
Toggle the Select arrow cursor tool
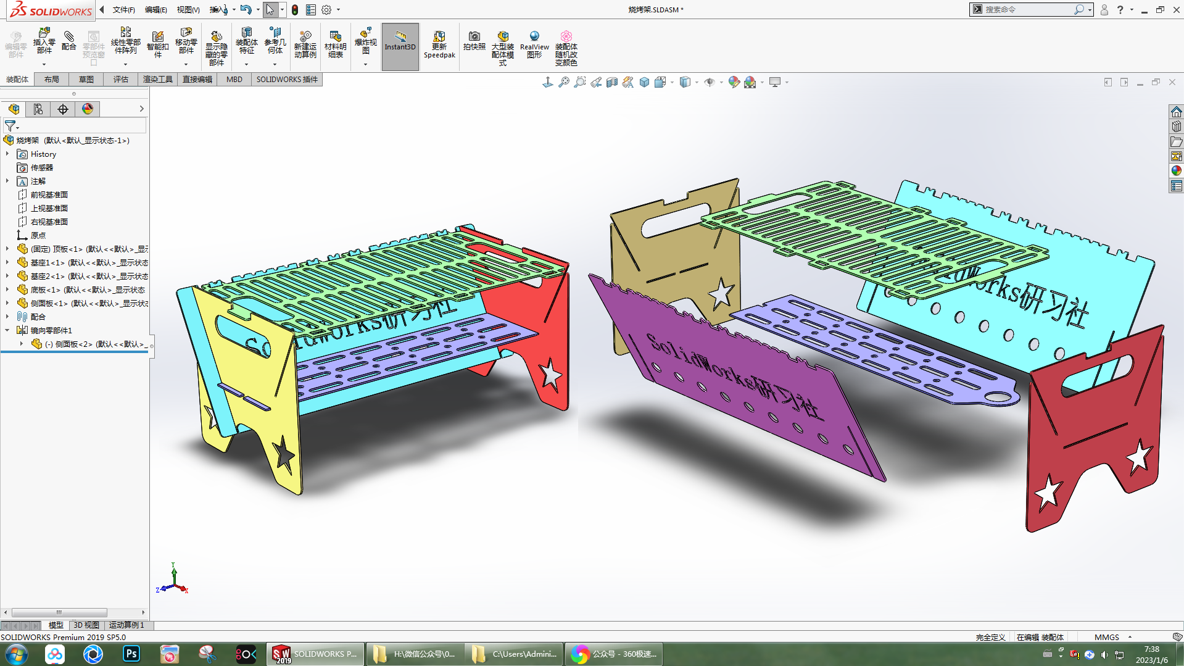point(270,10)
